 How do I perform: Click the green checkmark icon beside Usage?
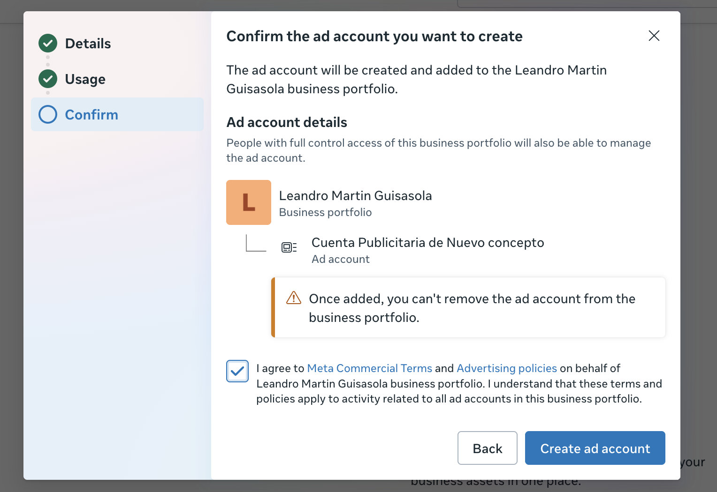(48, 79)
